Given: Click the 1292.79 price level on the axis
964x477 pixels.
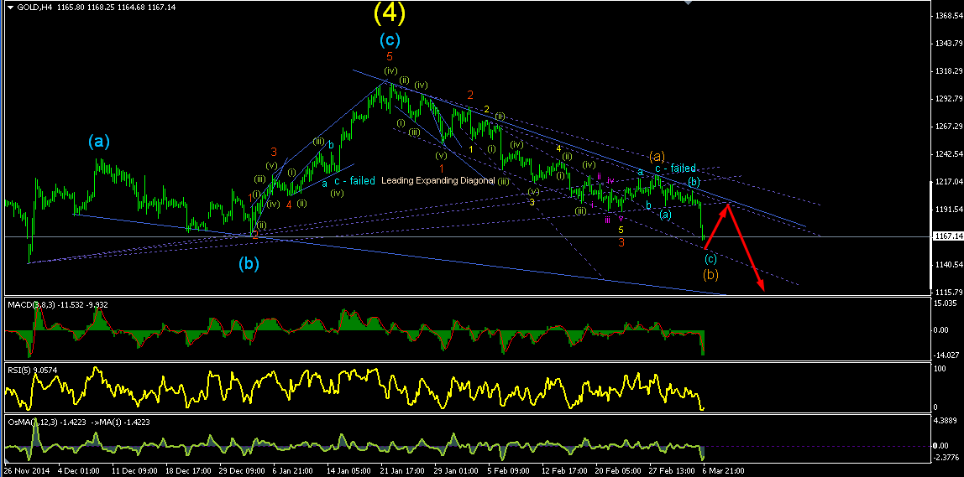Looking at the screenshot, I should pyautogui.click(x=947, y=98).
